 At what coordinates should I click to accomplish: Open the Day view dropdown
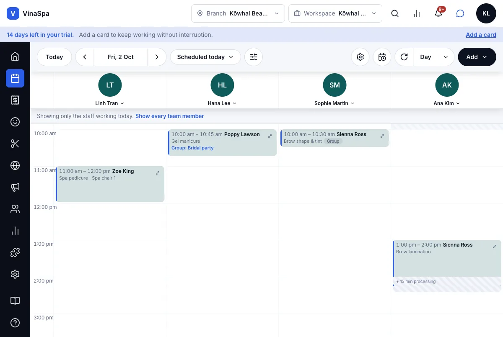tap(434, 57)
